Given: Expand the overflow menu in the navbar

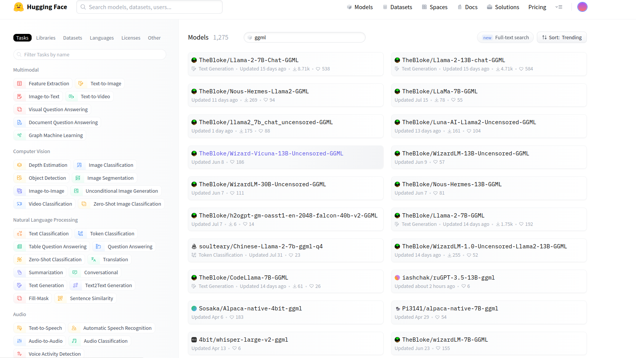Looking at the screenshot, I should [x=559, y=7].
